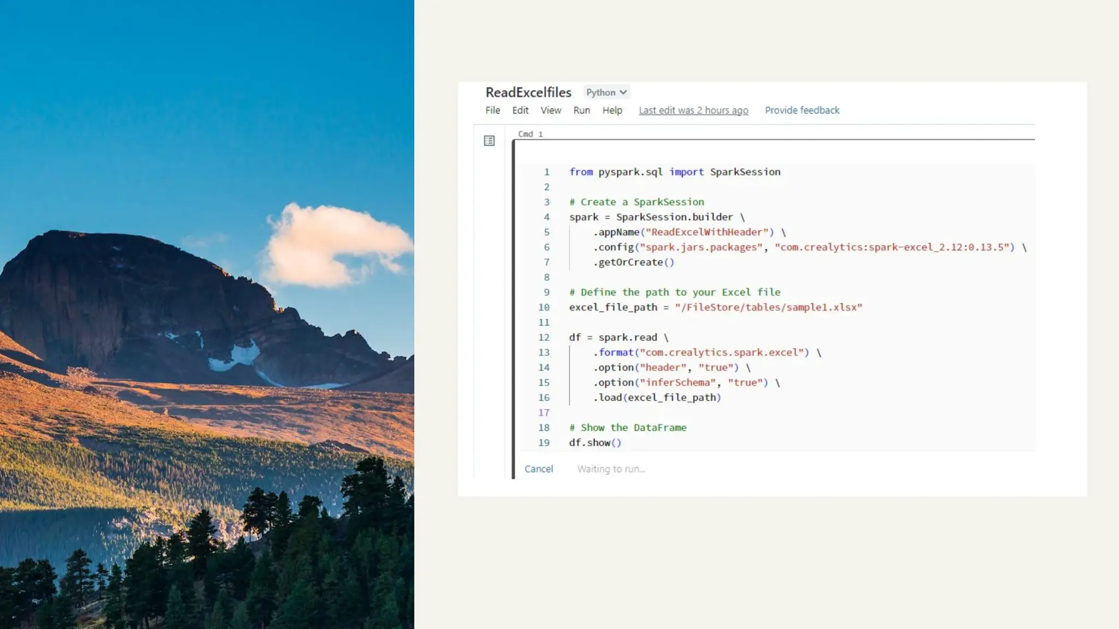Click the 'Create a SparkSession' comment line
The image size is (1119, 629).
637,202
